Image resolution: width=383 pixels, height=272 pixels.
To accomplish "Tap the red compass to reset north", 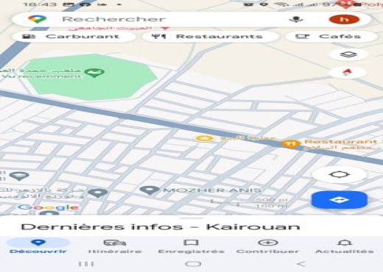I will [x=347, y=73].
